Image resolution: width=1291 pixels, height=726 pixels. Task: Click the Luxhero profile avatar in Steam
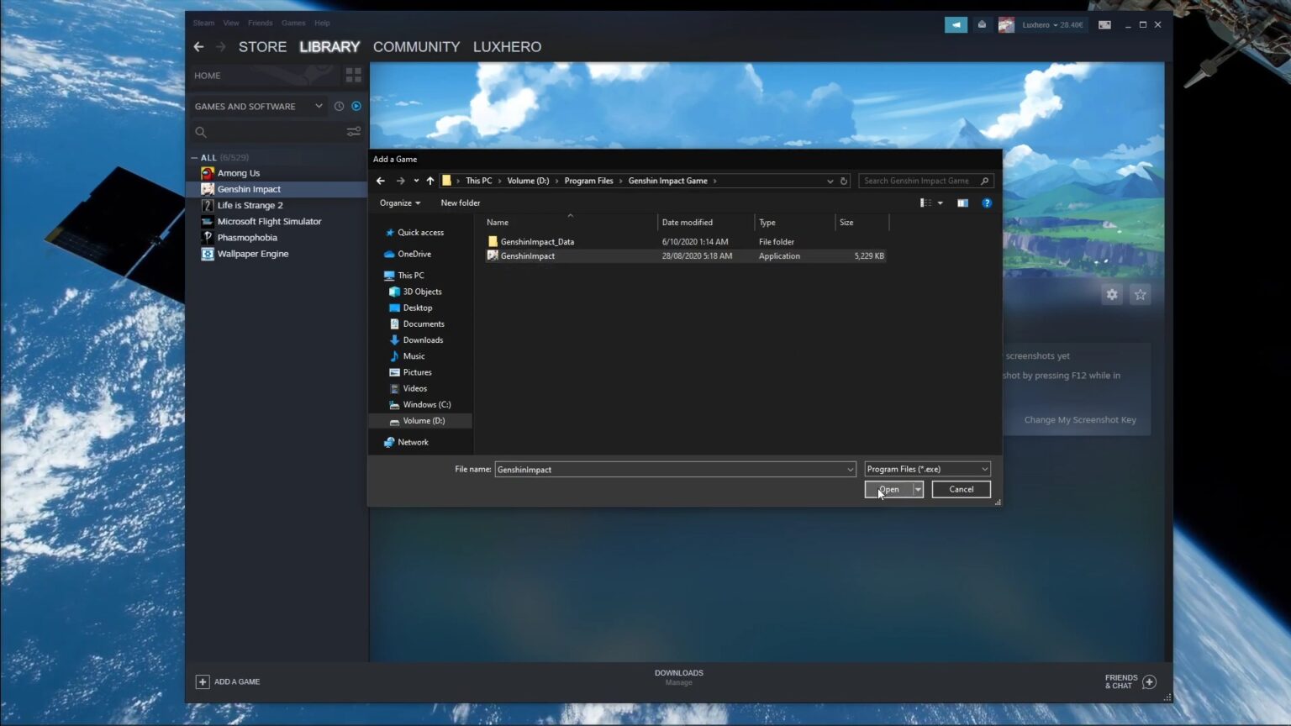click(x=1006, y=25)
